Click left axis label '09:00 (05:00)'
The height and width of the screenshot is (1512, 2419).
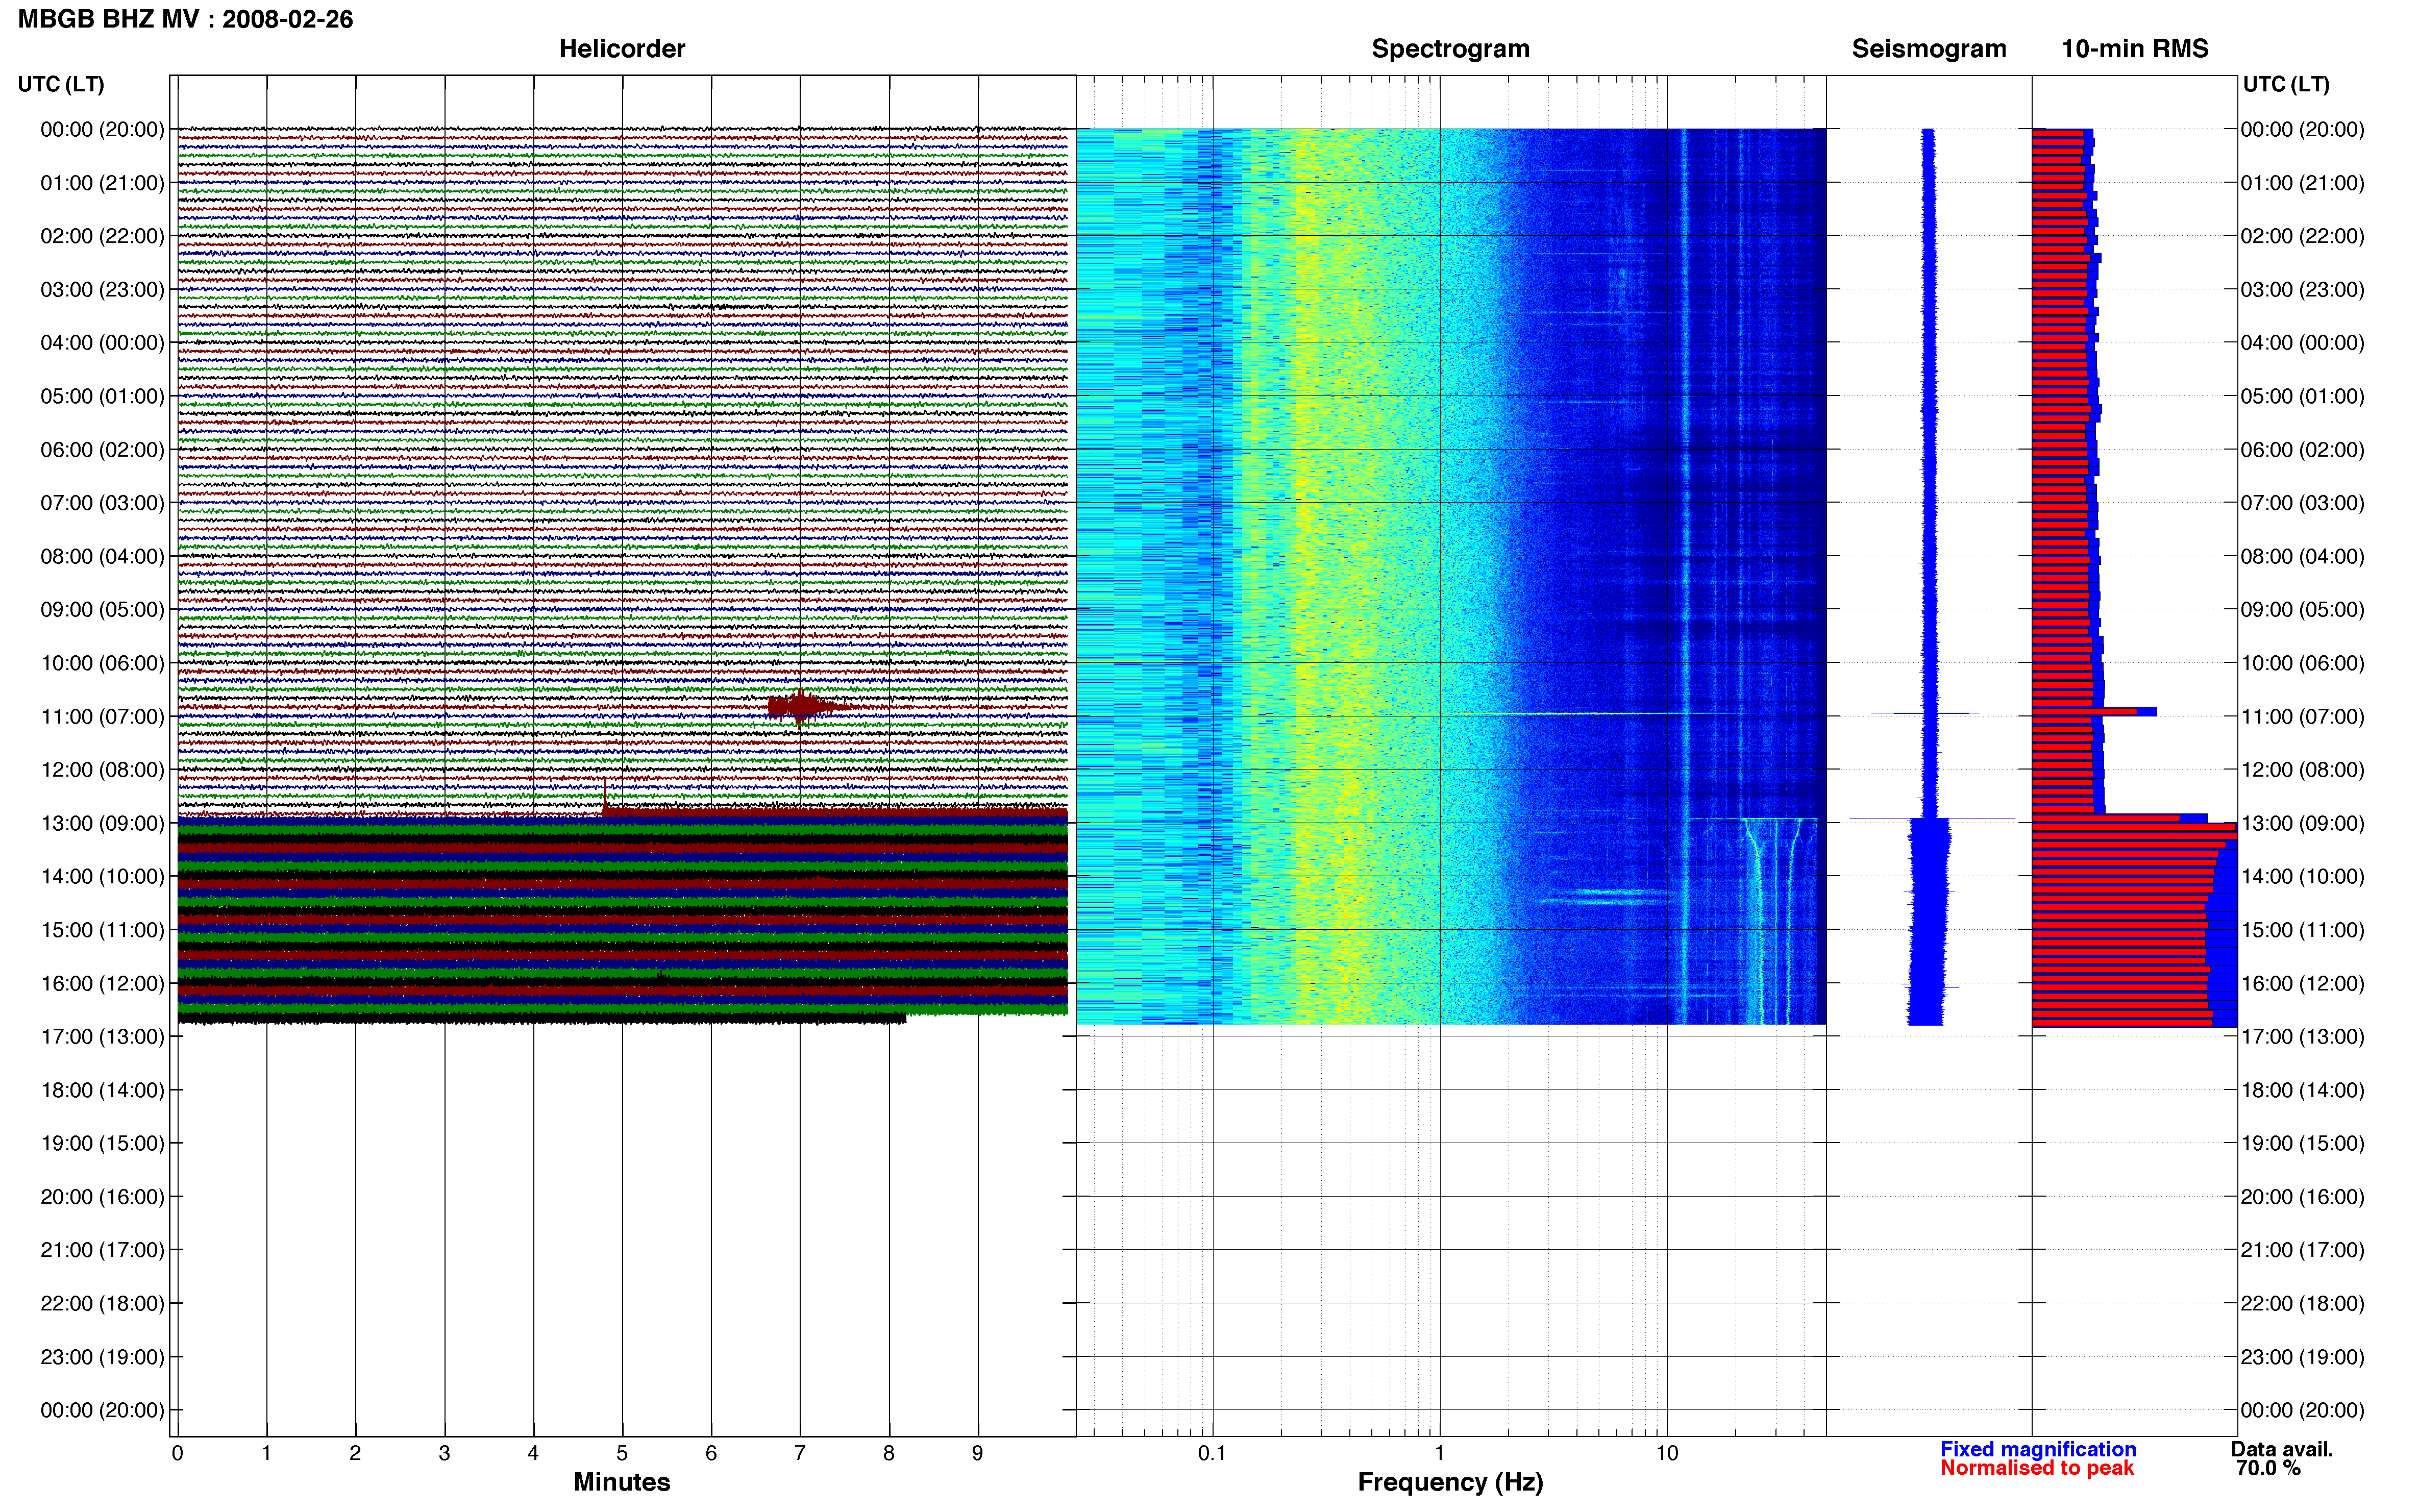coord(102,609)
